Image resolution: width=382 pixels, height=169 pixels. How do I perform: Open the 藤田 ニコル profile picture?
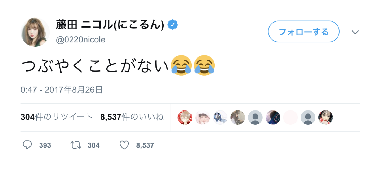point(35,32)
